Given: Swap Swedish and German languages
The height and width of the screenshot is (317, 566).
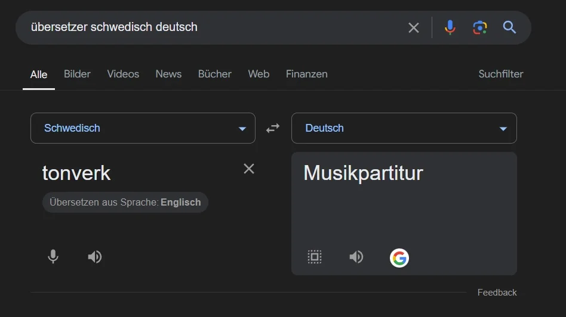Looking at the screenshot, I should [x=273, y=128].
